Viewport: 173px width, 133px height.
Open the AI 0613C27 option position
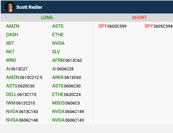coord(17,69)
